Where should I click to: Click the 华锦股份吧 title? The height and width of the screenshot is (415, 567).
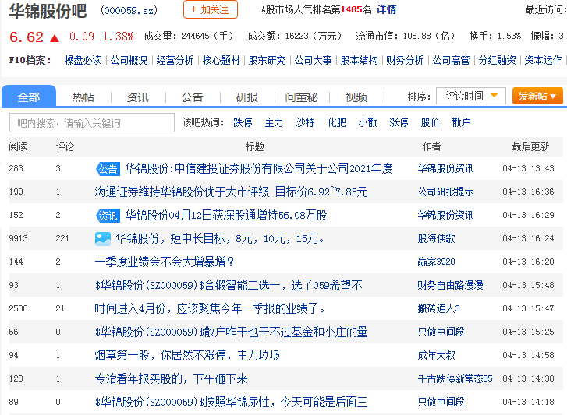pyautogui.click(x=48, y=11)
